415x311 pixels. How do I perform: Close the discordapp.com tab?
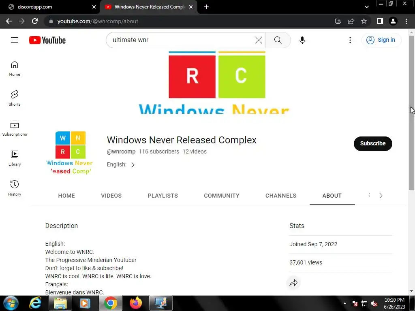click(x=94, y=7)
